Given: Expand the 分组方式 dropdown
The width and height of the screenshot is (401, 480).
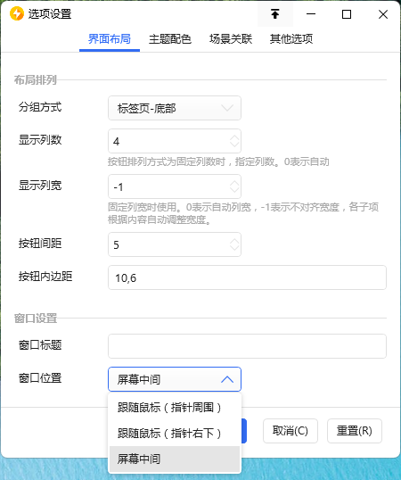Looking at the screenshot, I should pos(175,108).
